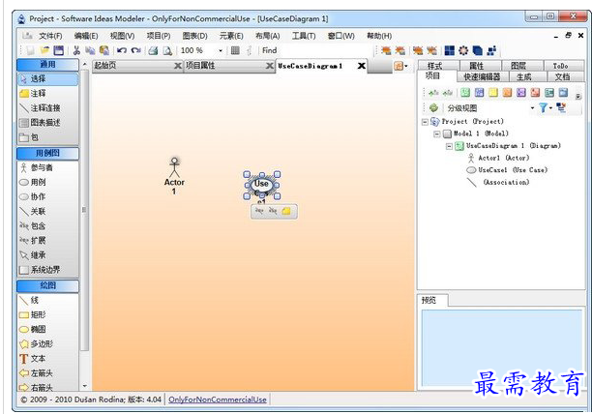This screenshot has width=592, height=414.
Task: Close the 项目属性 tab
Action: pos(270,66)
